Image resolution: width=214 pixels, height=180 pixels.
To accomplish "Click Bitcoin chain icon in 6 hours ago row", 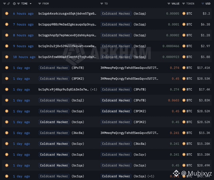I will 7,13.
